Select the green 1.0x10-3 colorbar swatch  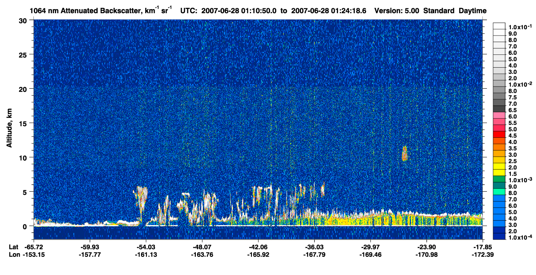pos(499,179)
